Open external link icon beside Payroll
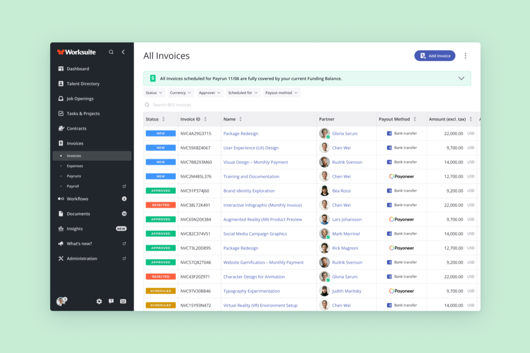The width and height of the screenshot is (530, 353). click(124, 186)
